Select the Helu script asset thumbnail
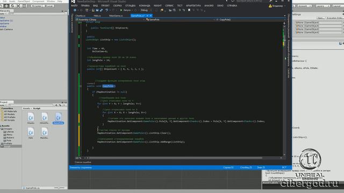Viewport: 344px width, 193px height. pyautogui.click(x=31, y=133)
